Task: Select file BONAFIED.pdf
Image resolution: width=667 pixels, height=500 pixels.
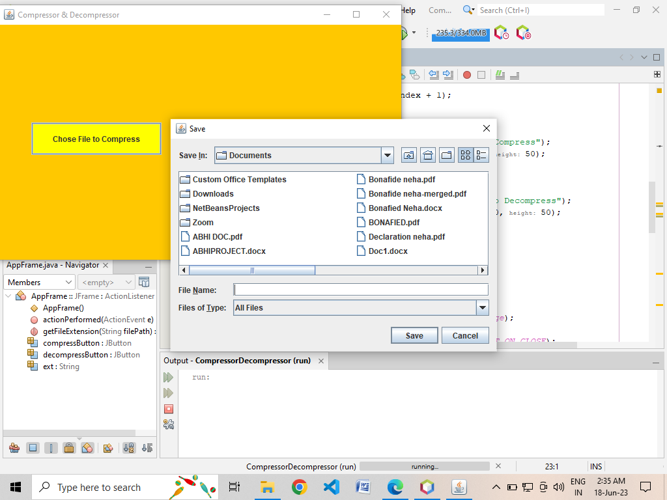Action: pyautogui.click(x=388, y=223)
